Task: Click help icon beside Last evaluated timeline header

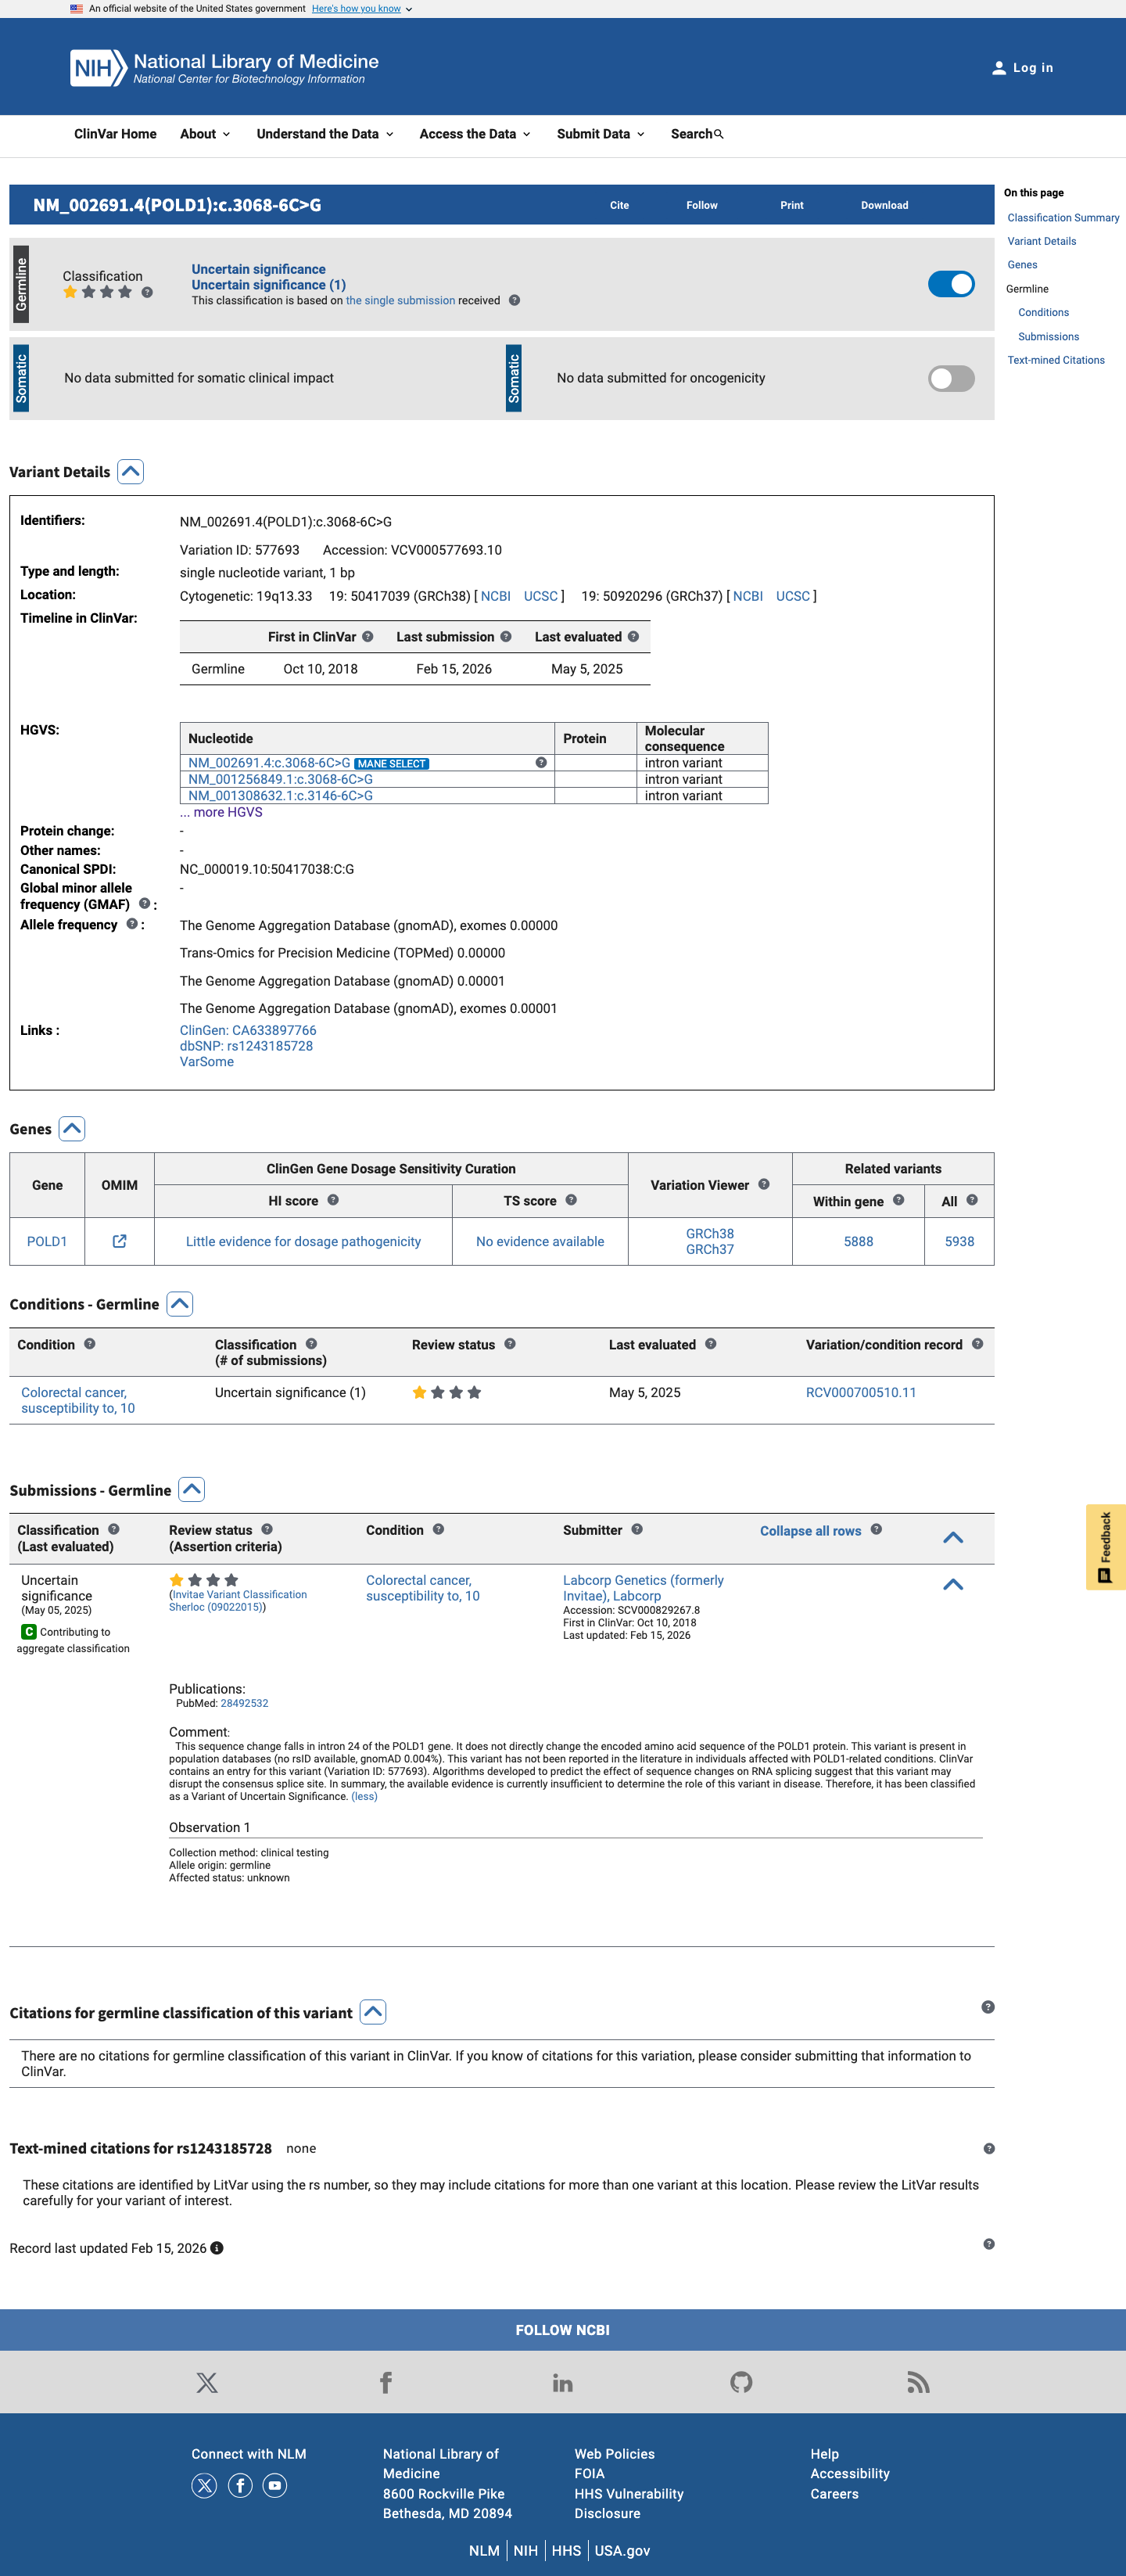Action: [x=633, y=637]
